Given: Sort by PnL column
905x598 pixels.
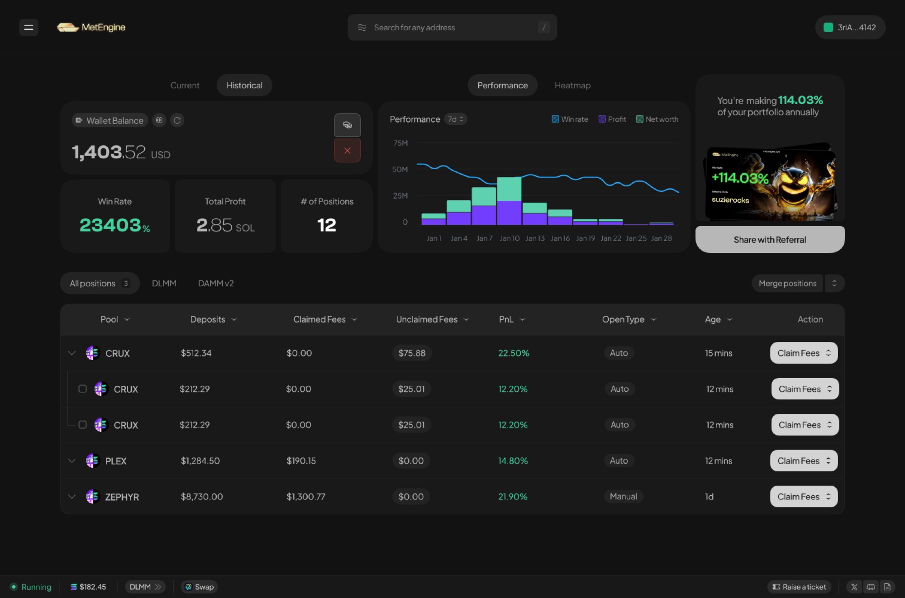Looking at the screenshot, I should (x=512, y=319).
